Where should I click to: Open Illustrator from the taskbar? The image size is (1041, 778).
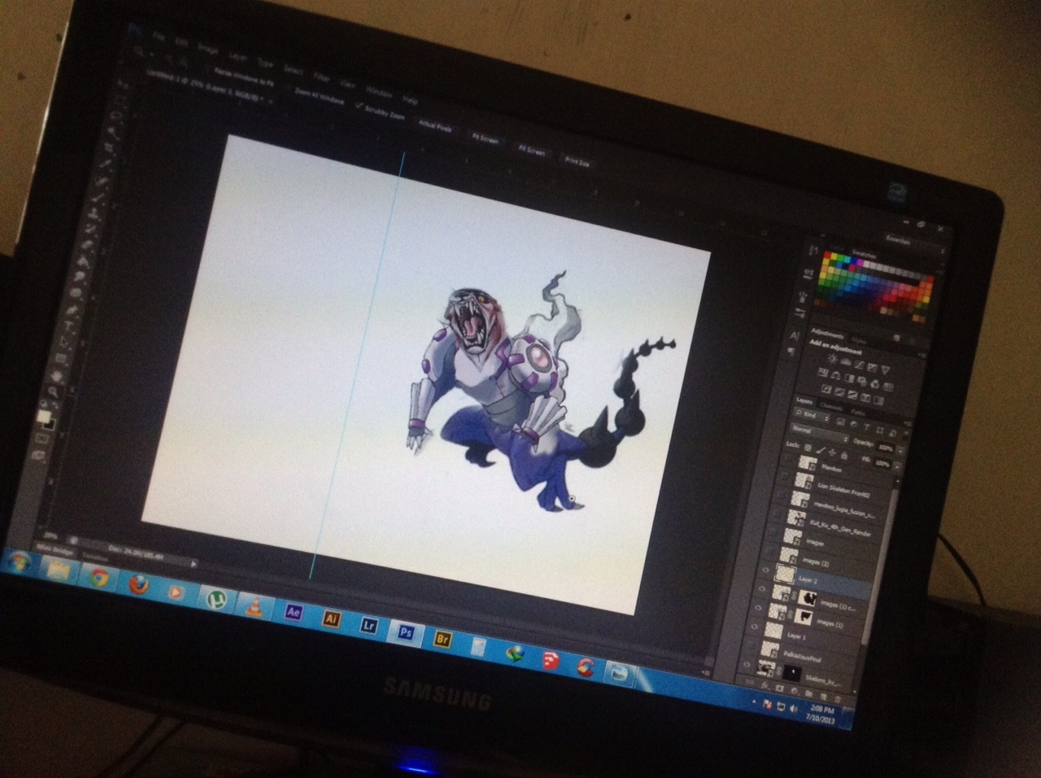tap(331, 618)
